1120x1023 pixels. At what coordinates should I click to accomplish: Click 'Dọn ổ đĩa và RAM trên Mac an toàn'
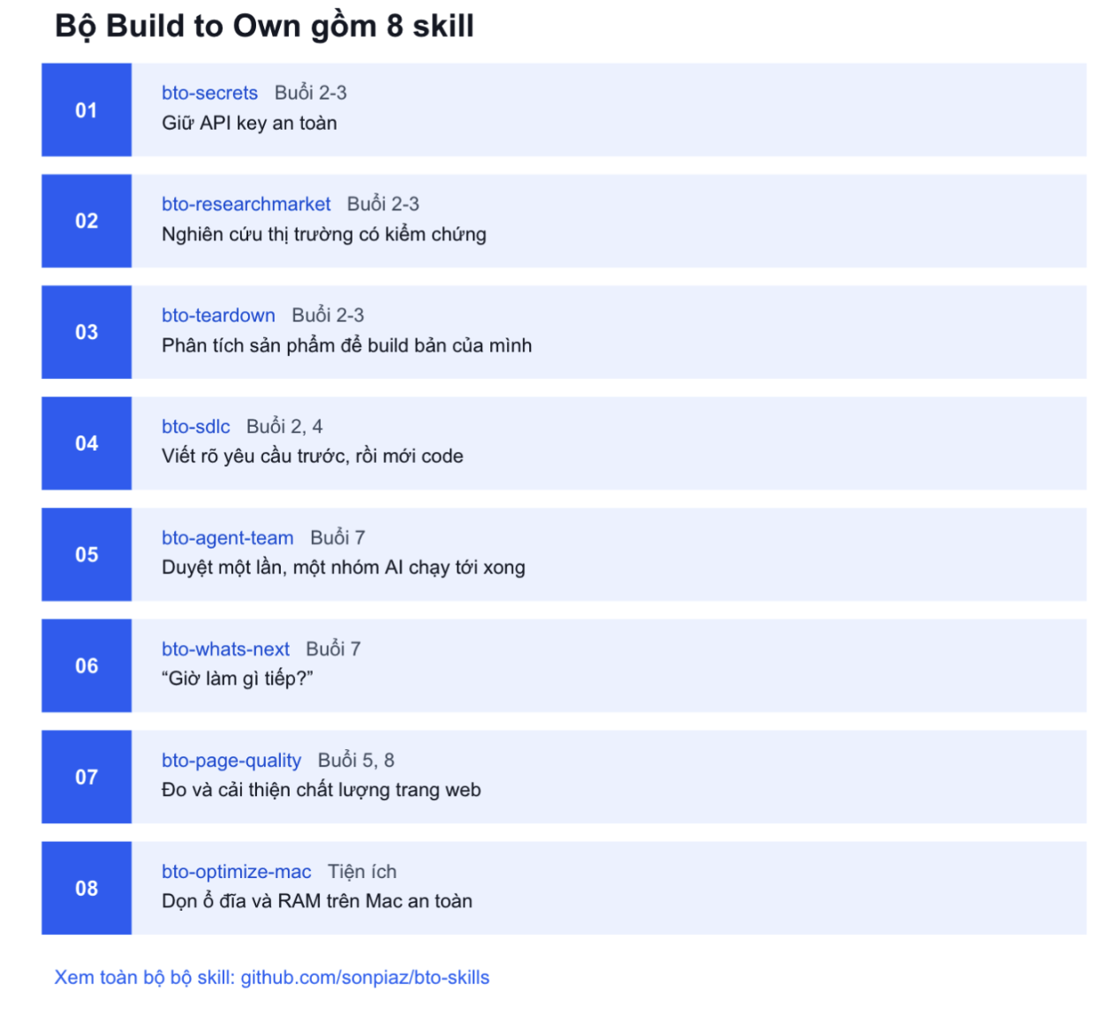[x=316, y=901]
